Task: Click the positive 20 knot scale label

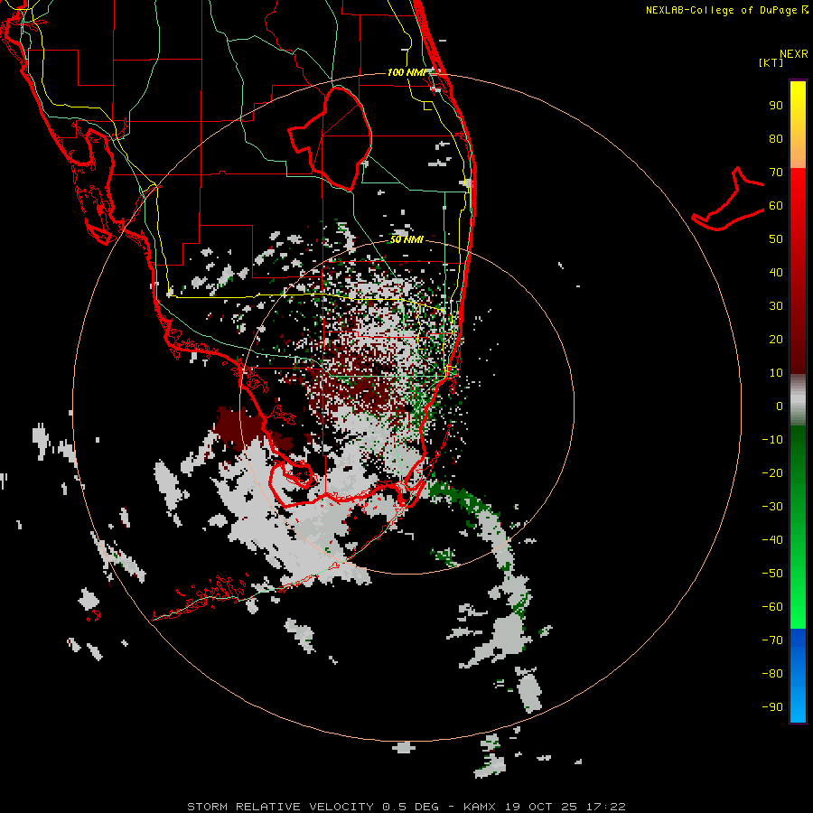Action: (x=776, y=340)
